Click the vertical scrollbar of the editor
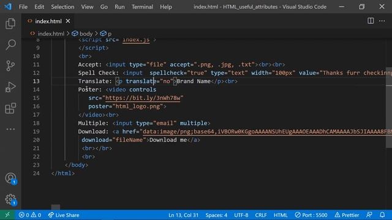 [389, 108]
